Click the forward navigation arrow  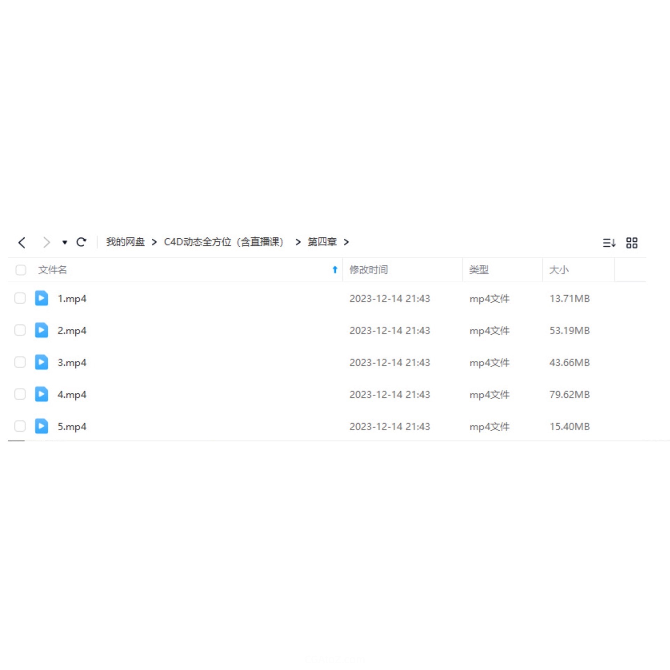[46, 242]
